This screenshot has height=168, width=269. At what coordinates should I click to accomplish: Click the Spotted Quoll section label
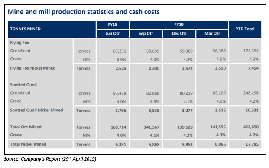(23, 85)
